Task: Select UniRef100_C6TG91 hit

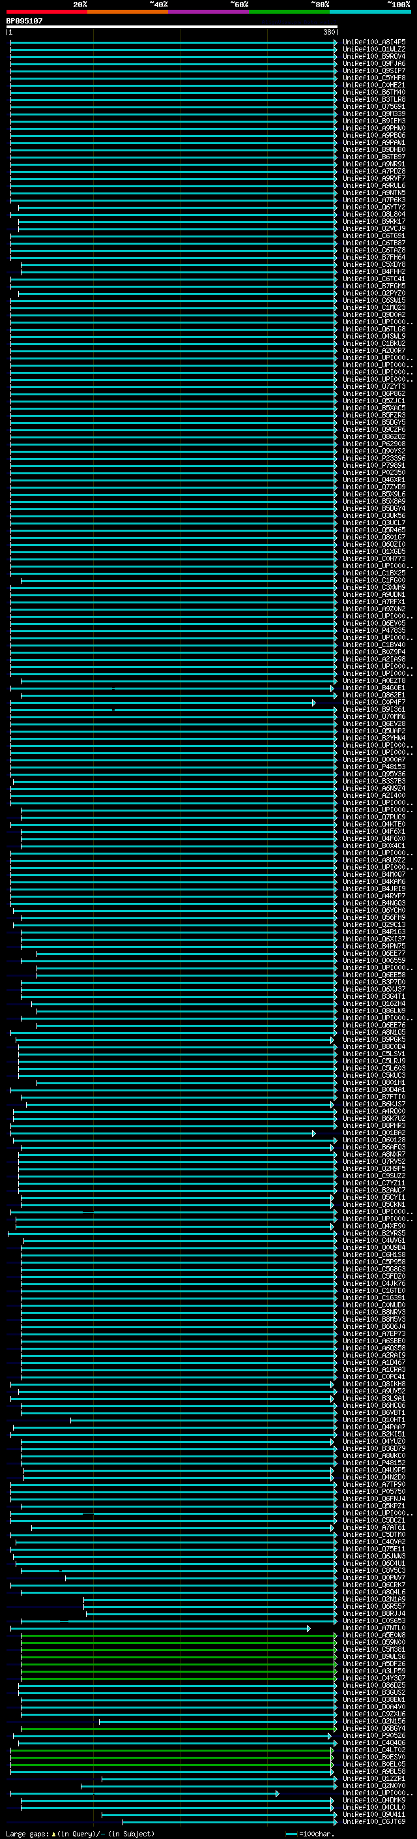Action: [x=374, y=236]
